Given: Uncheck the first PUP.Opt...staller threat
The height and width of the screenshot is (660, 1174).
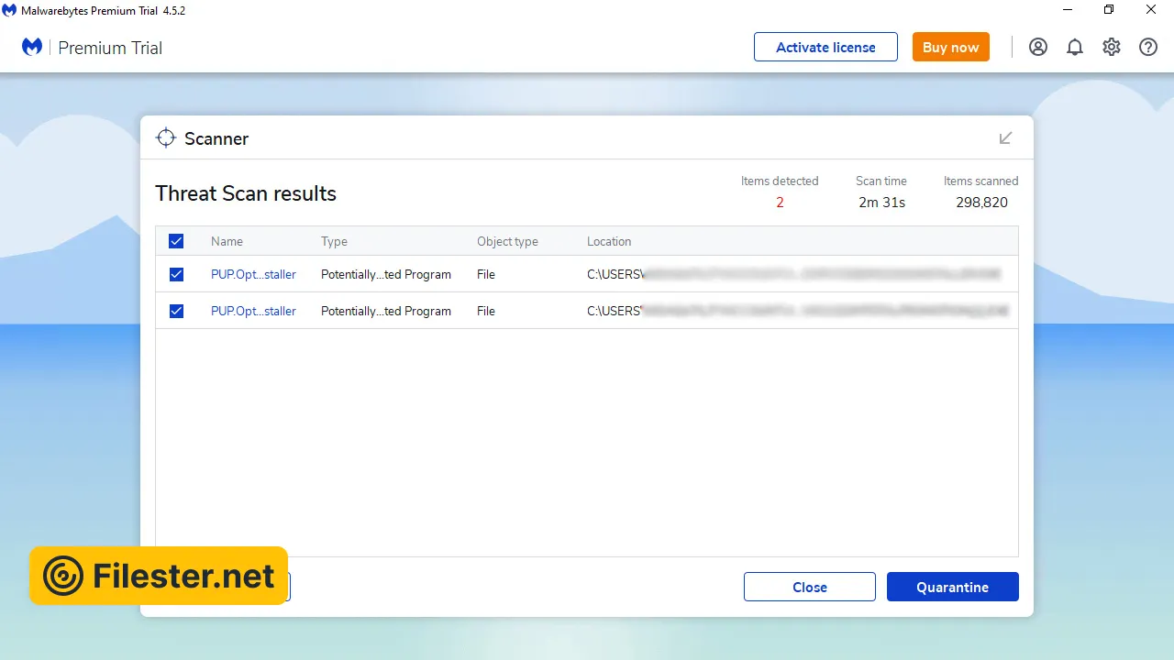Looking at the screenshot, I should pyautogui.click(x=176, y=274).
